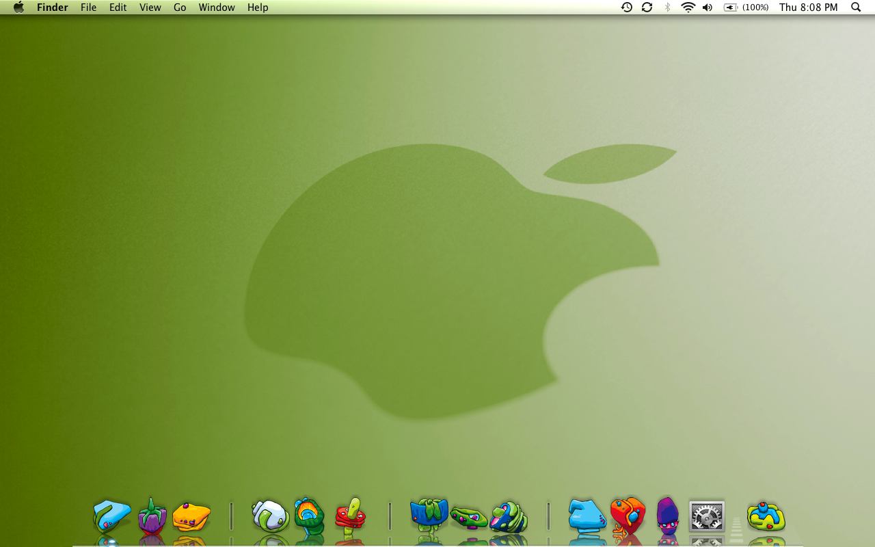
Task: Open System Preferences gear in dock
Action: pyautogui.click(x=707, y=516)
